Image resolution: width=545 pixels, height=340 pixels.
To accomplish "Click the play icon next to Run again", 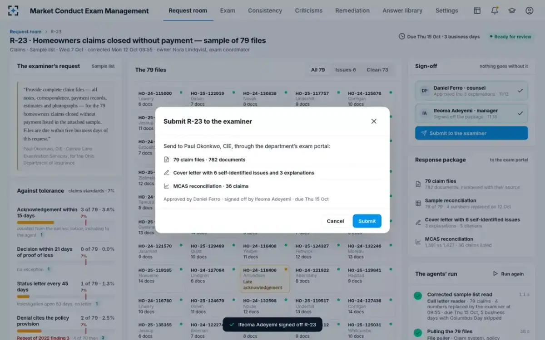I will [495, 274].
